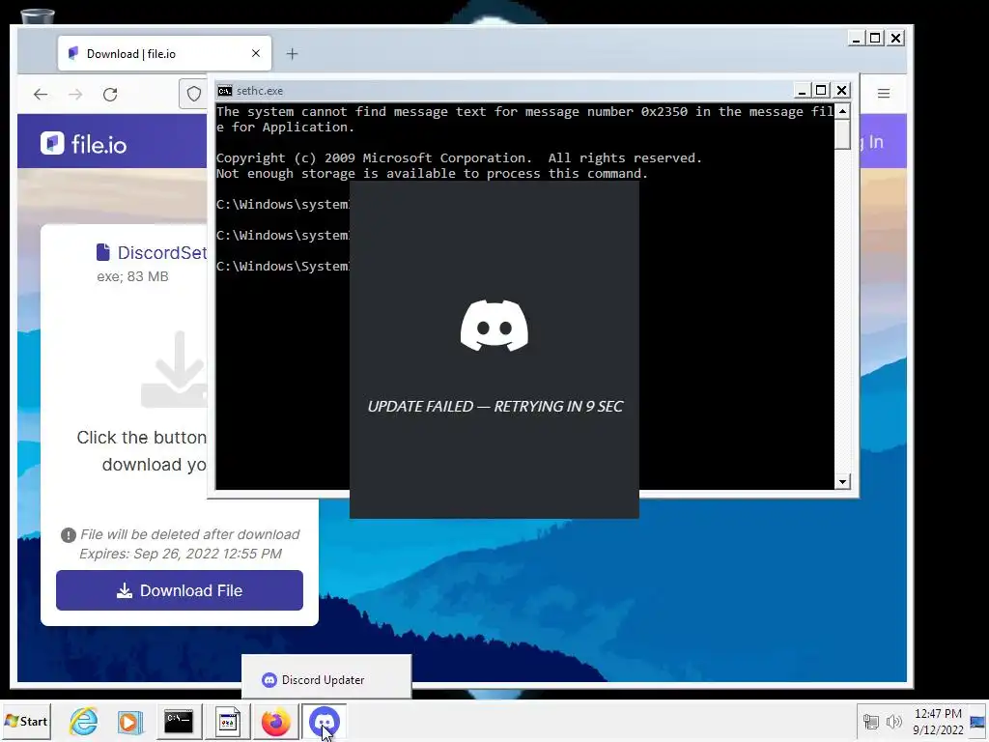Minimize the Firefox window

[x=856, y=39]
